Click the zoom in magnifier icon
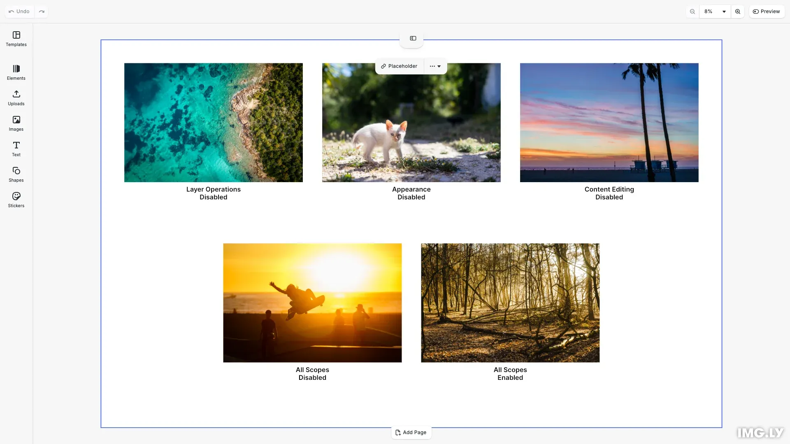Screen dimensions: 790x444 [x=738, y=12]
